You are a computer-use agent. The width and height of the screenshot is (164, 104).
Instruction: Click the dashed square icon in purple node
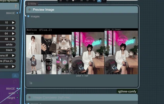[15, 82]
